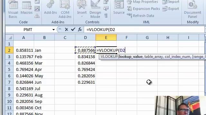This screenshot has width=206, height=115.
Task: Select row 1 header
Action: point(9,44)
